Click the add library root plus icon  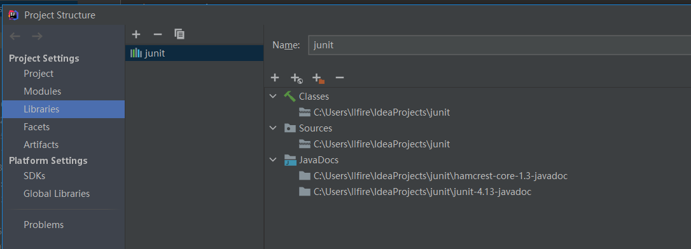click(x=275, y=78)
